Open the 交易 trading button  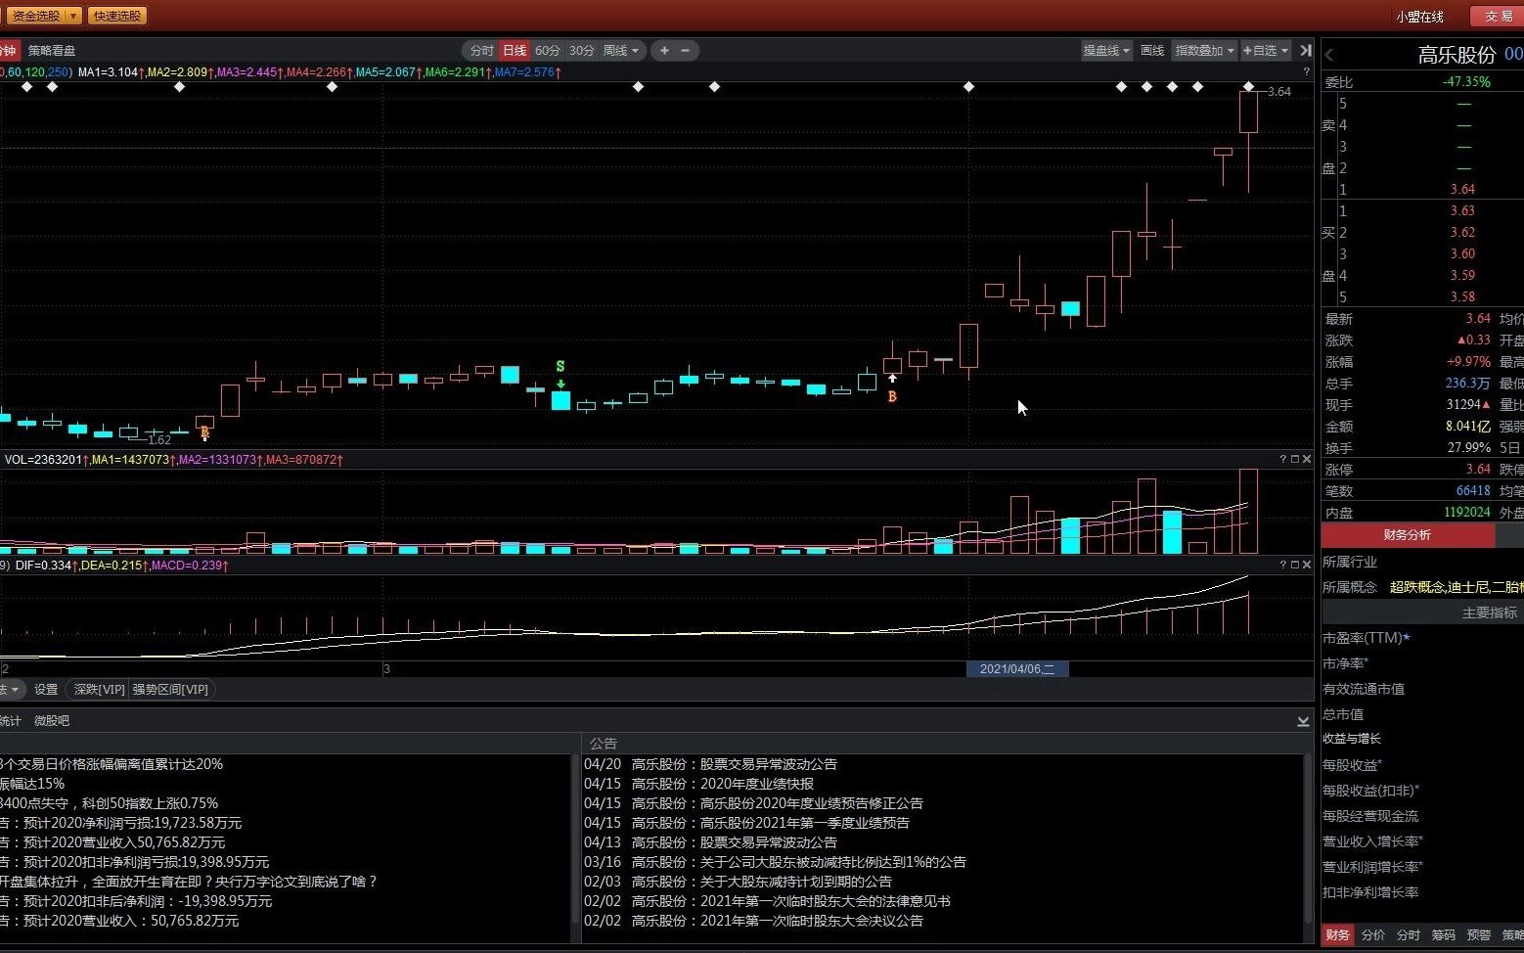coord(1497,17)
